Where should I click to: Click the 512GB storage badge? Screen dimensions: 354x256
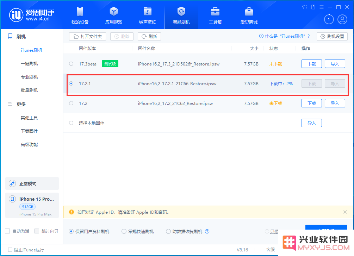click(x=27, y=207)
